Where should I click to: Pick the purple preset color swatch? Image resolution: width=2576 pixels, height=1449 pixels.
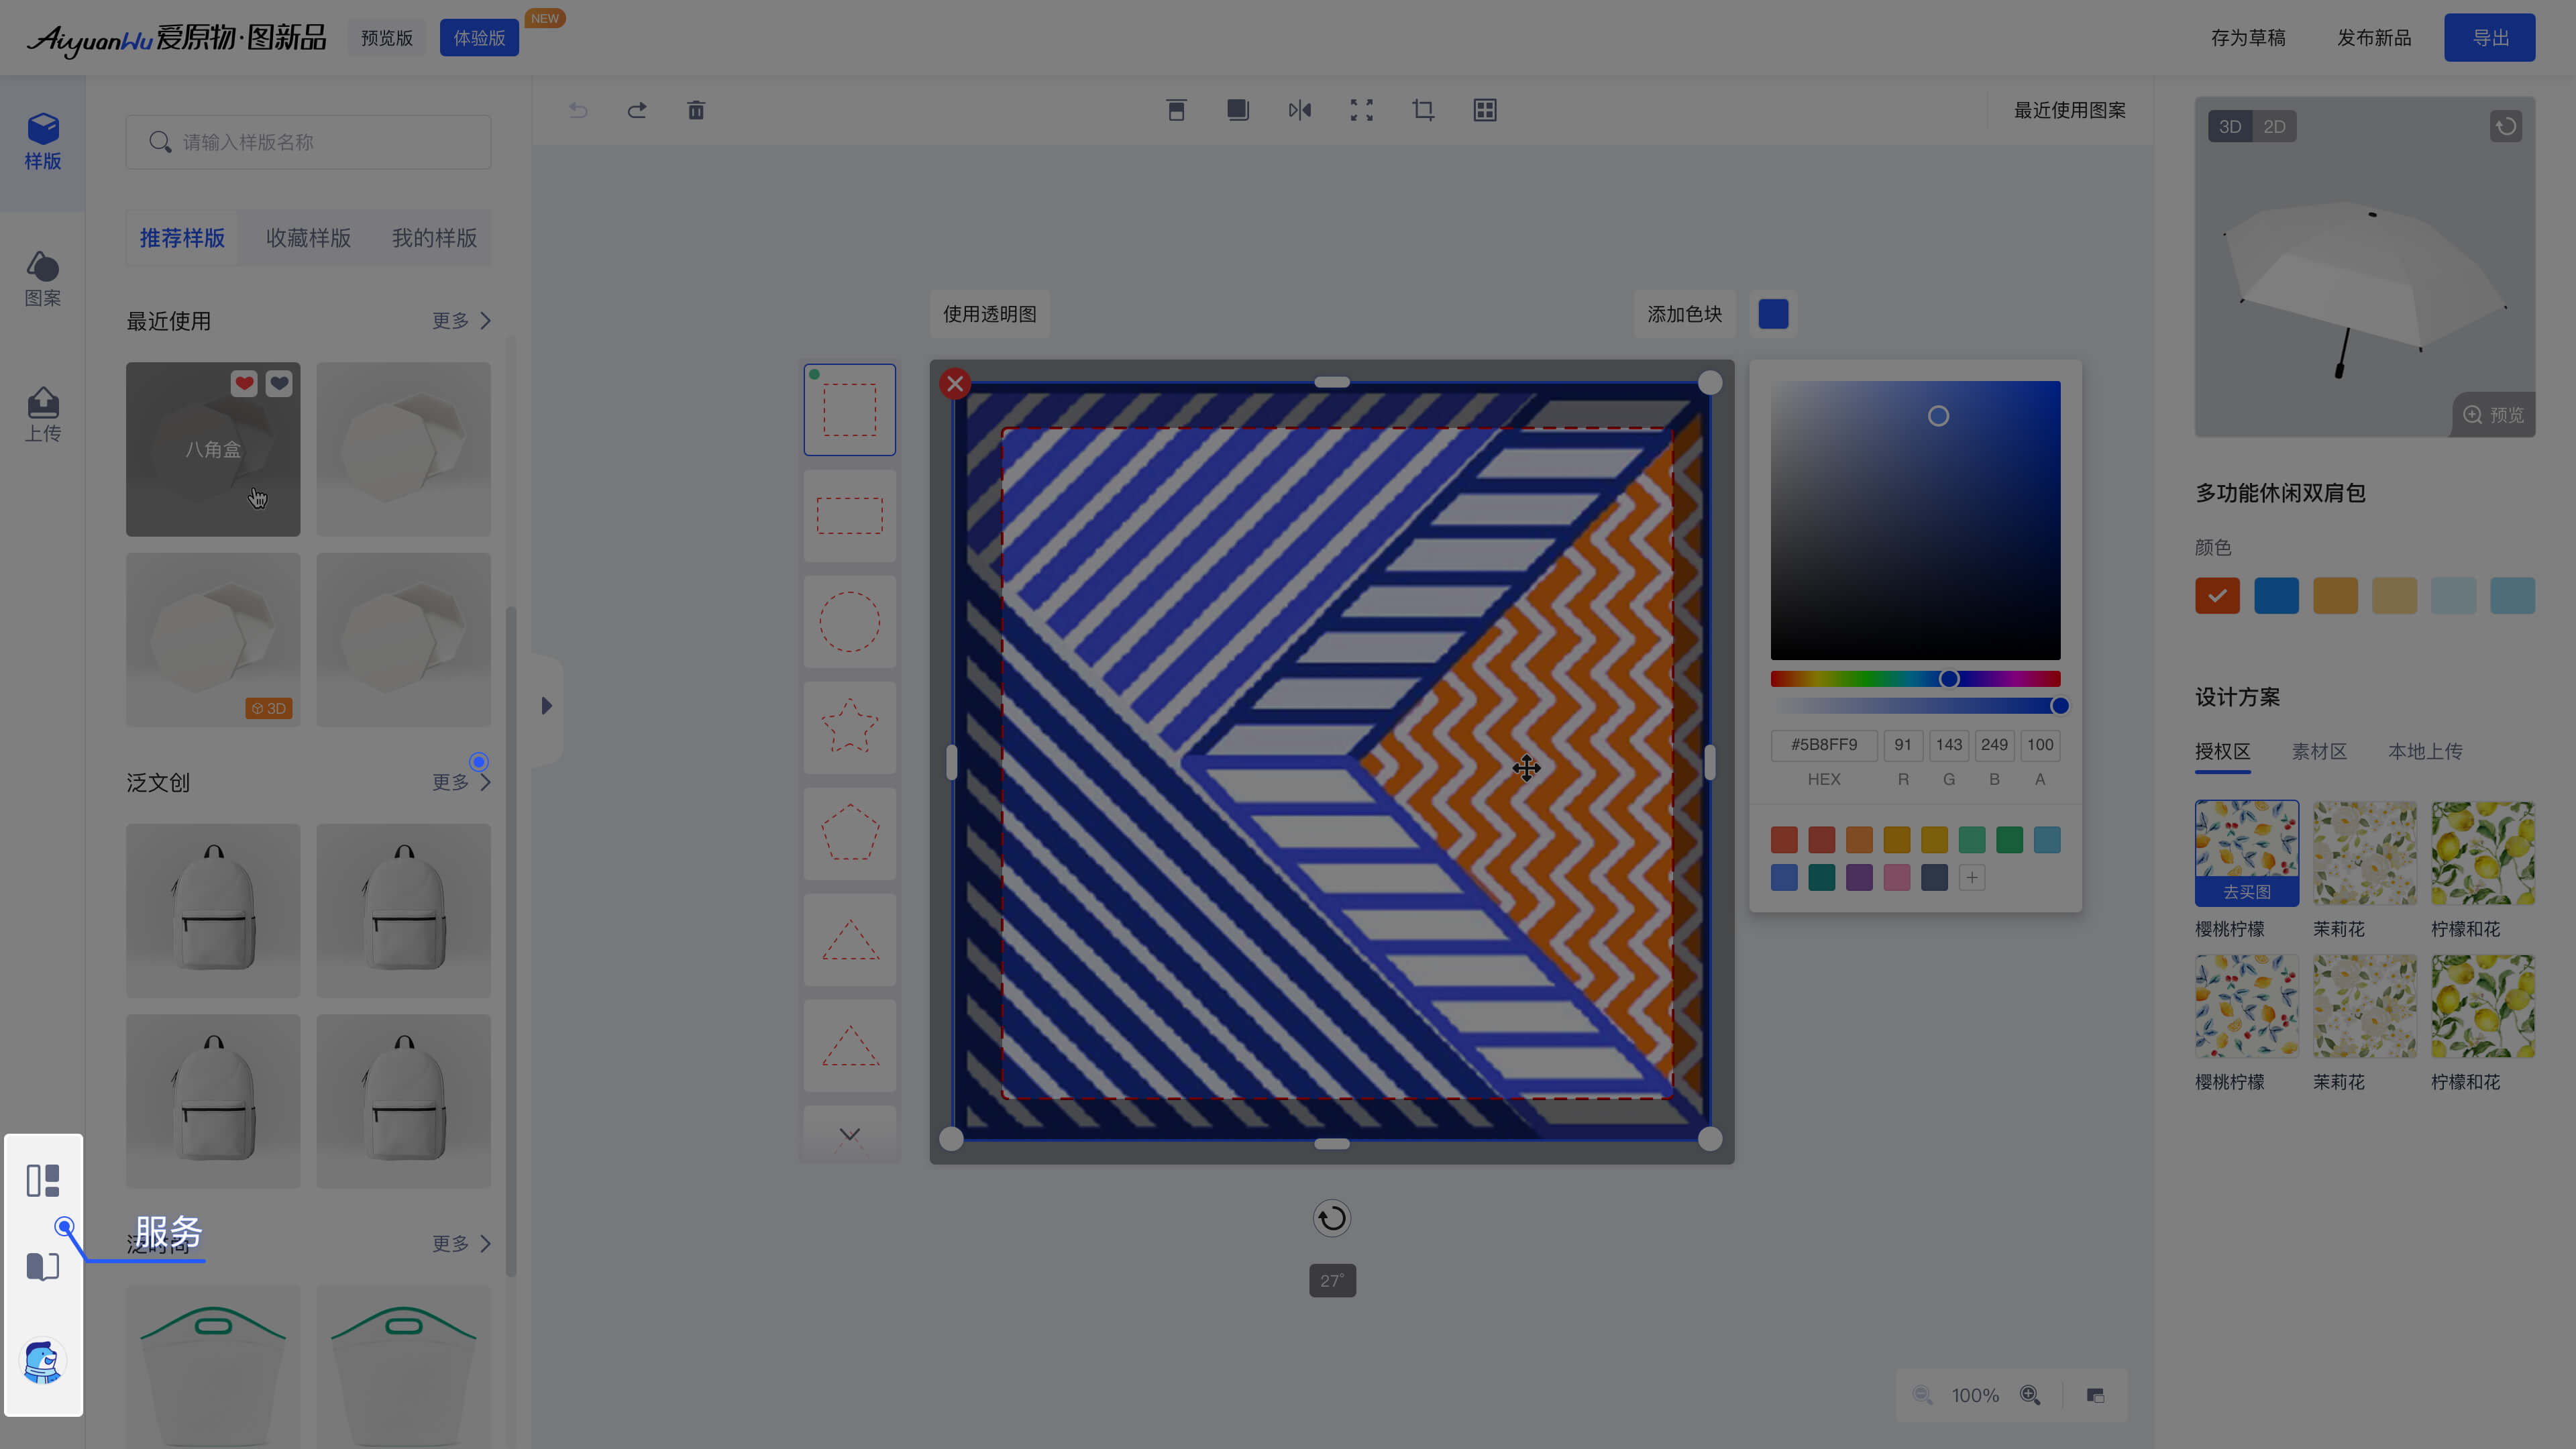(x=1859, y=878)
